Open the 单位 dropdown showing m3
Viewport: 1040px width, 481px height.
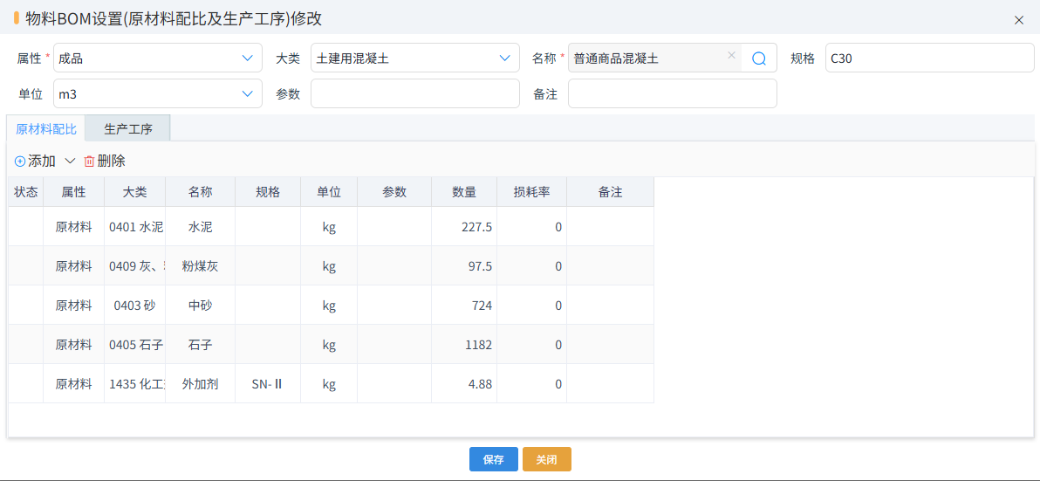156,93
